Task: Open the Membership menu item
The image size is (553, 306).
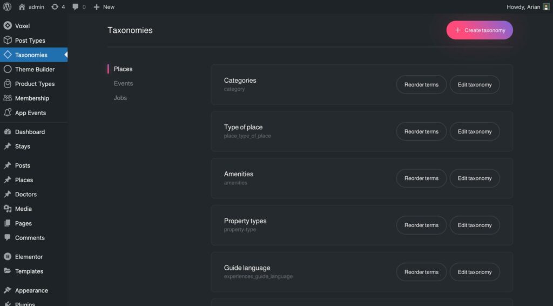Action: (x=32, y=98)
